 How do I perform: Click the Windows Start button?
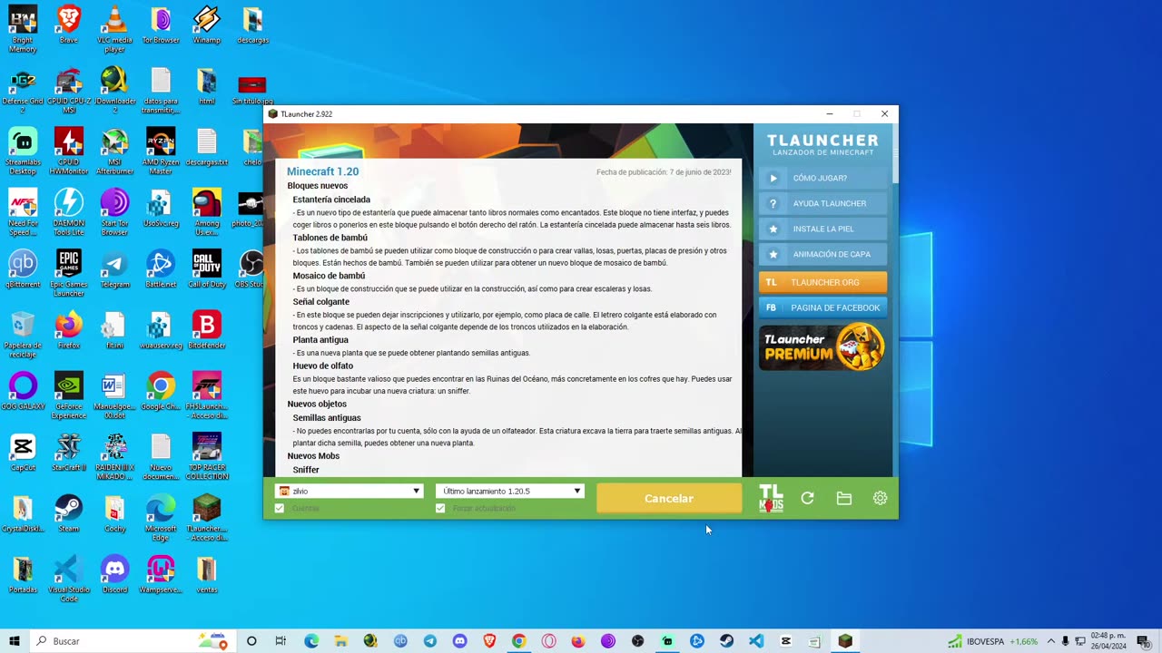(x=15, y=641)
